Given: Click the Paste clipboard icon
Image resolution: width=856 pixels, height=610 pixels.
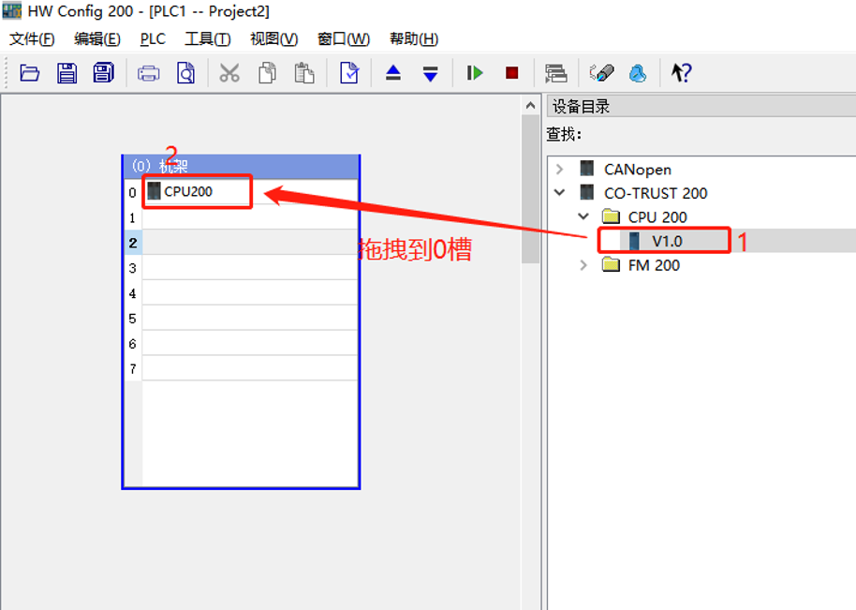Looking at the screenshot, I should click(x=304, y=73).
